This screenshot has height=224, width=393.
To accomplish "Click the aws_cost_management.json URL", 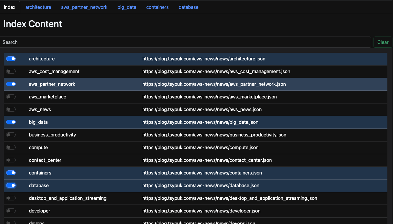I will (x=216, y=71).
